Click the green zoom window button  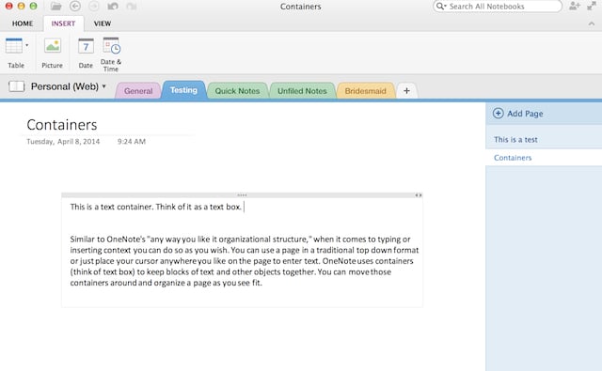pyautogui.click(x=34, y=6)
